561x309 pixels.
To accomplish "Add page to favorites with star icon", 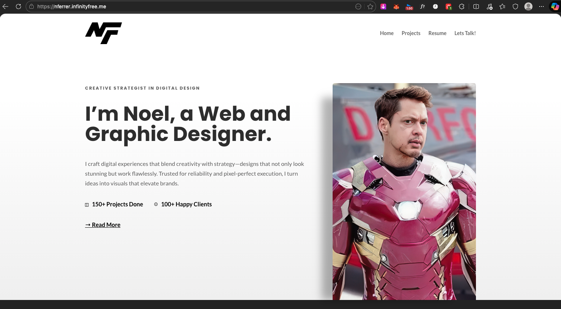I will (x=370, y=7).
